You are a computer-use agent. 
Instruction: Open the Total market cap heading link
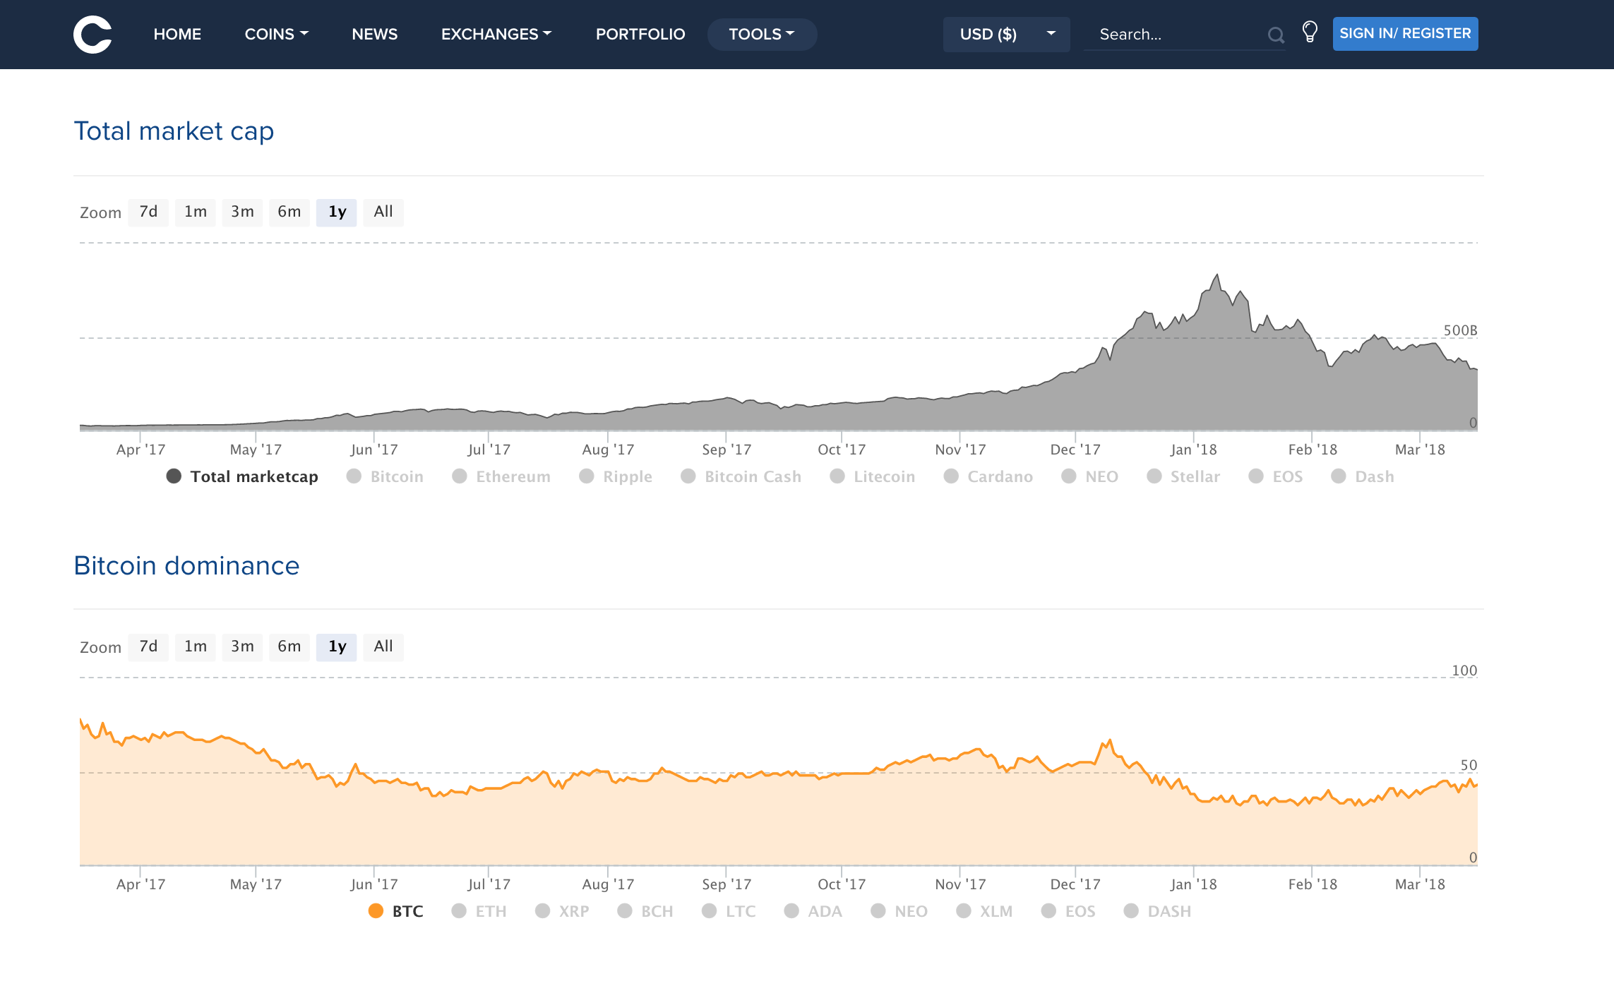pyautogui.click(x=174, y=131)
